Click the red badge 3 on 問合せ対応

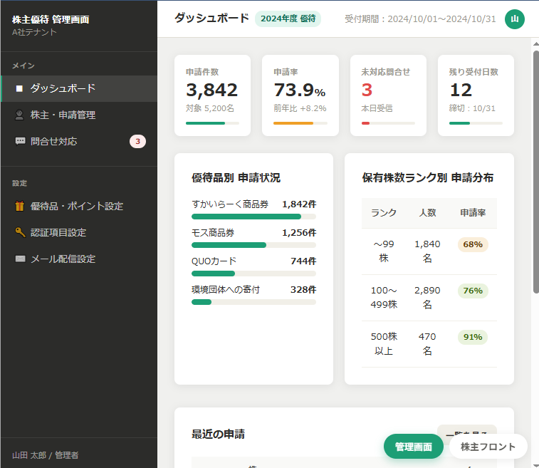coord(137,141)
